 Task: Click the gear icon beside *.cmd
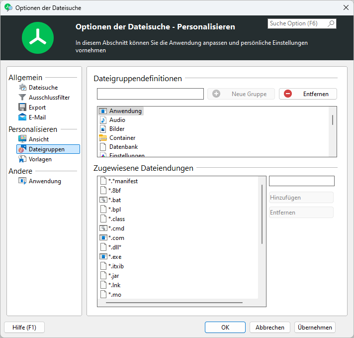(103, 228)
